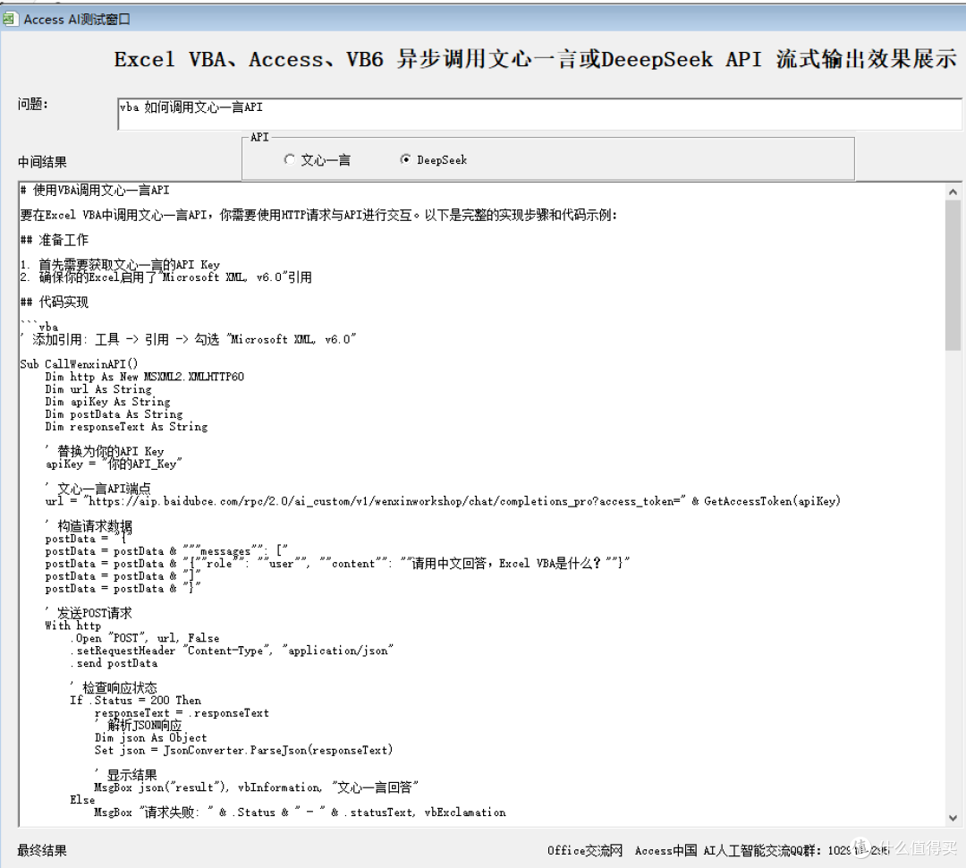966x868 pixels.
Task: Click the 'Else' line in code
Action: [x=82, y=800]
